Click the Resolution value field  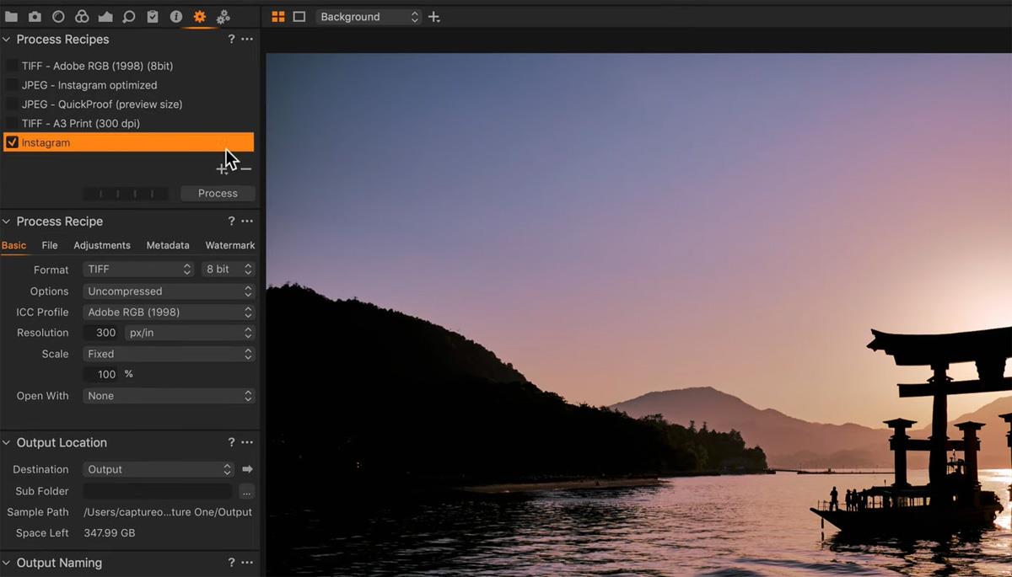pos(102,333)
